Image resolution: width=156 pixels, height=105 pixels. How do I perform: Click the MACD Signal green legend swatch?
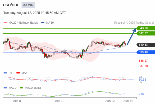point(21,88)
